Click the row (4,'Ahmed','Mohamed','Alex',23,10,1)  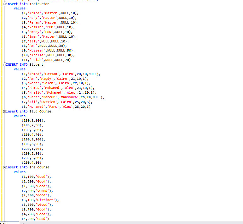pos(58,88)
